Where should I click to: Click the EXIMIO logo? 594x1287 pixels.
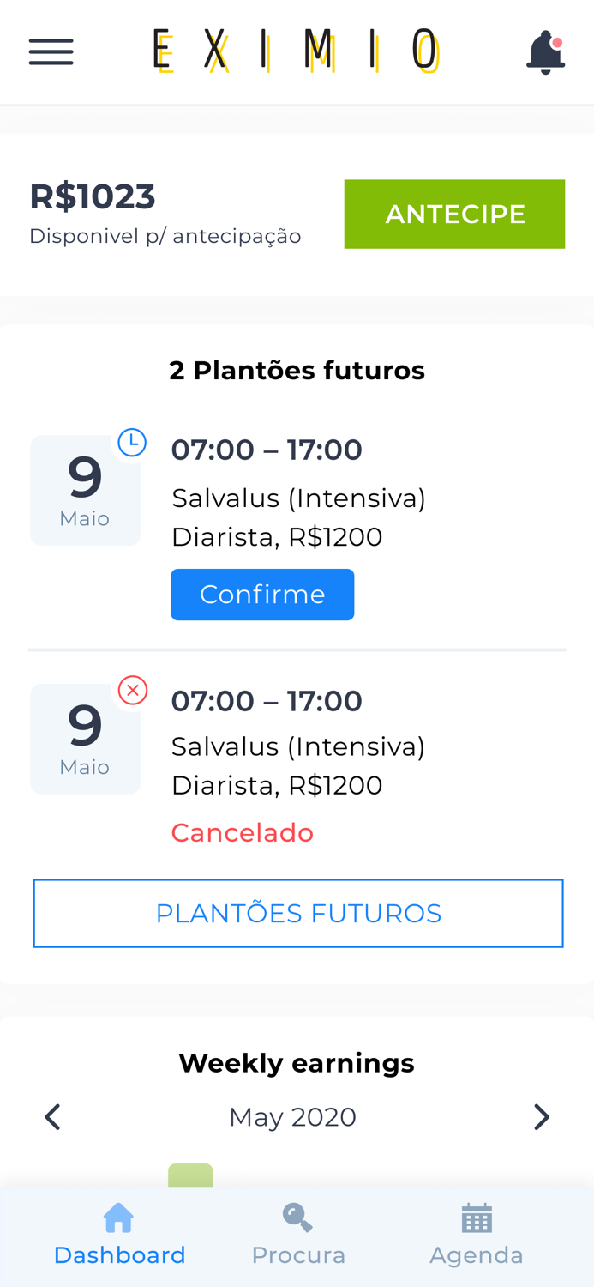click(296, 51)
